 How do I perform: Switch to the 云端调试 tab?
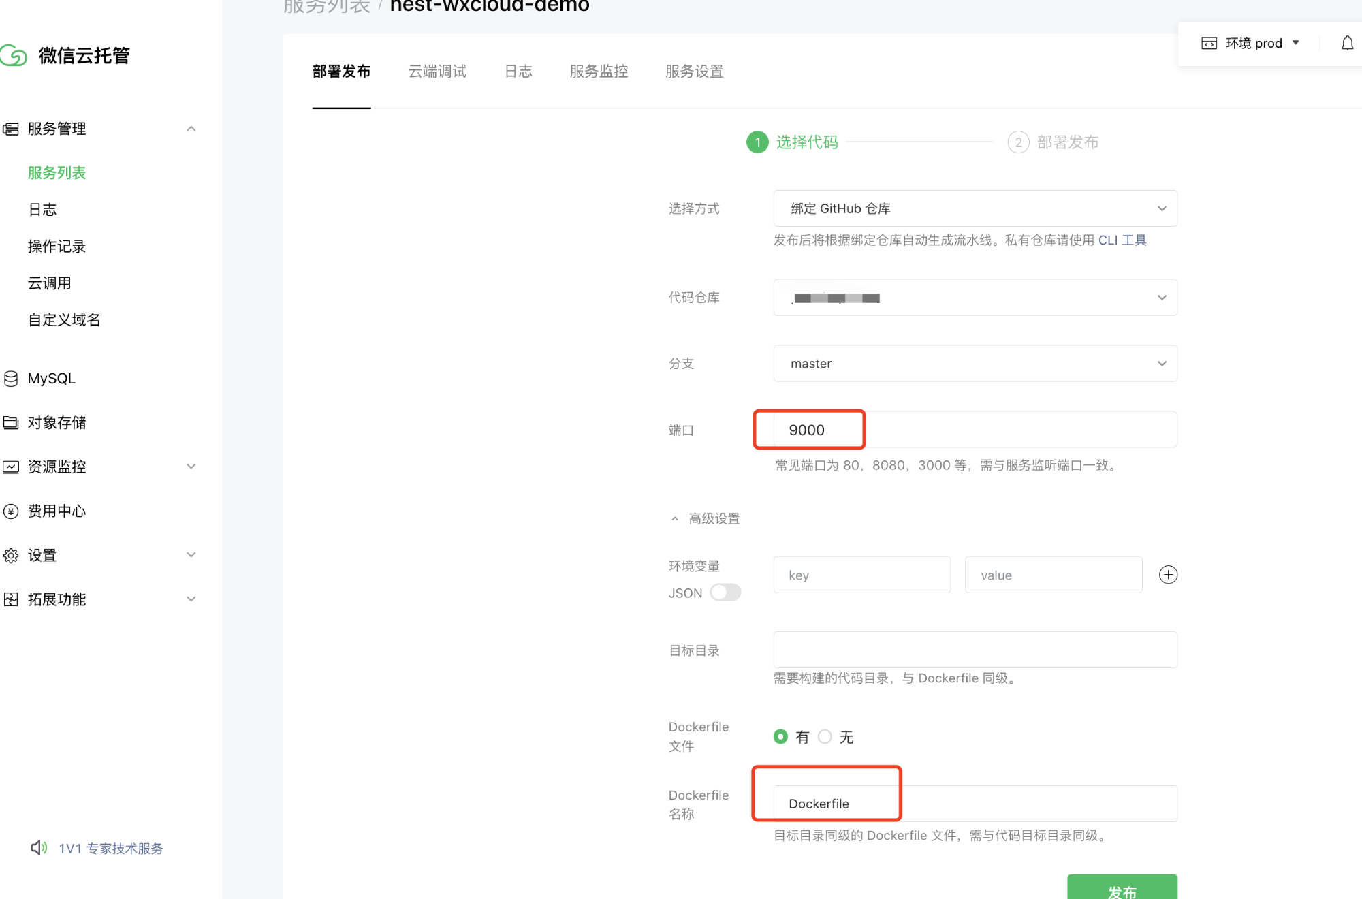click(437, 72)
